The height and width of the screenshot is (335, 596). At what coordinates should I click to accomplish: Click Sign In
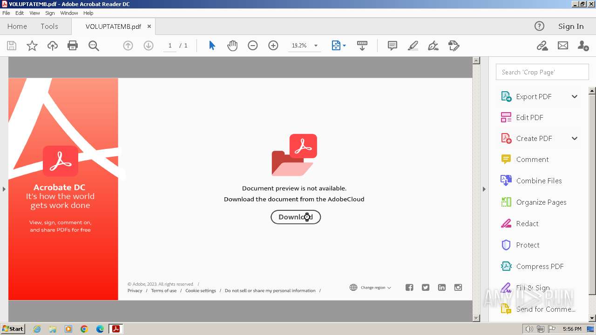[571, 26]
